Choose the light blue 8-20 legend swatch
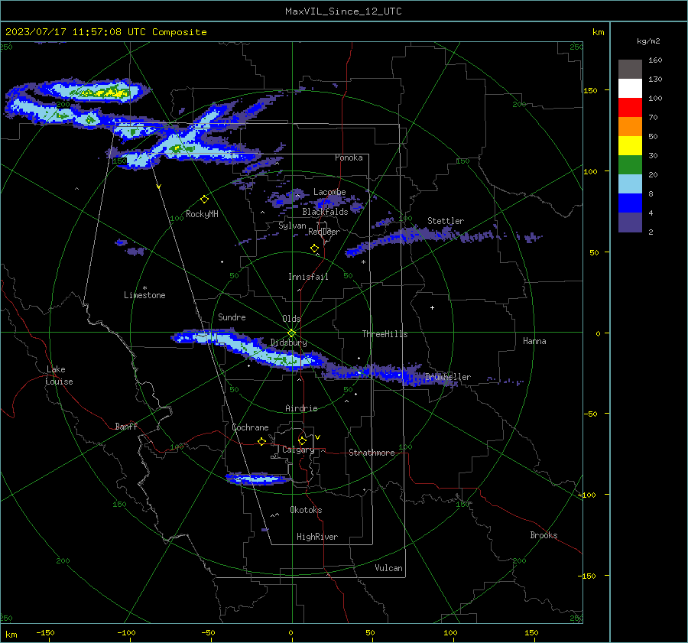The height and width of the screenshot is (643, 688). (x=630, y=184)
